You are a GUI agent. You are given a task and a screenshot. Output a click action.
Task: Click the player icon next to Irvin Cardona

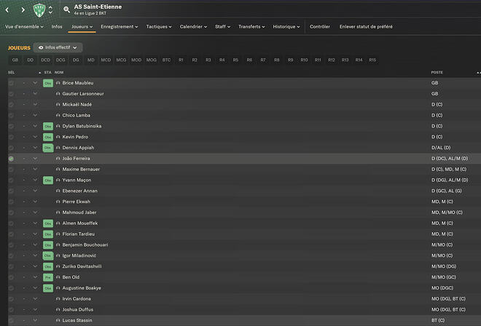click(x=58, y=299)
